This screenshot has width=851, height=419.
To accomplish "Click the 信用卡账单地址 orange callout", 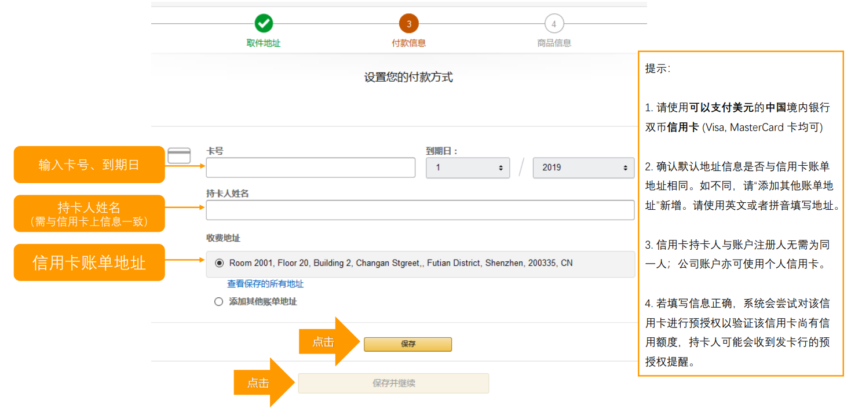I will (x=89, y=263).
